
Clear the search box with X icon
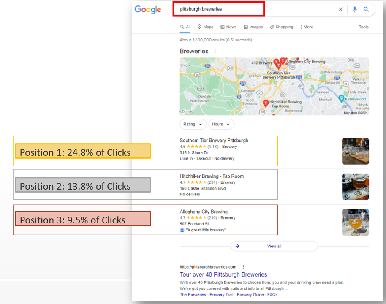point(340,9)
